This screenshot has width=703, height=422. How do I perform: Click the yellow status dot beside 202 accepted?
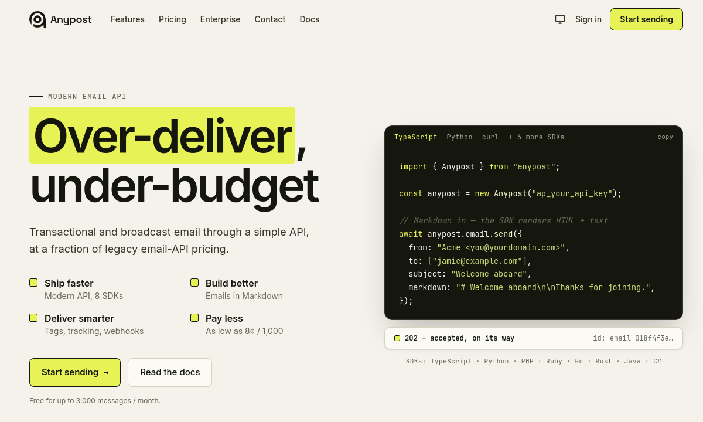point(397,338)
